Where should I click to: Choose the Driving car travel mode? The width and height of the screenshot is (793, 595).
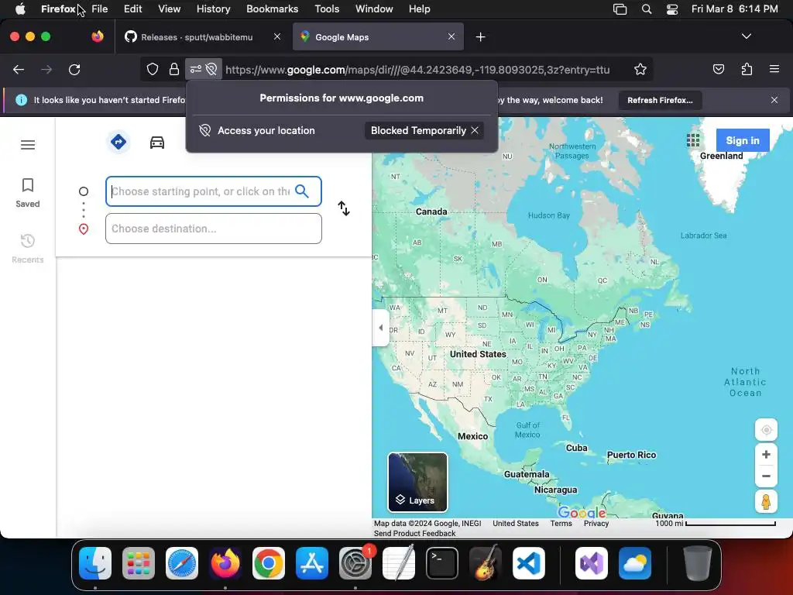point(157,143)
